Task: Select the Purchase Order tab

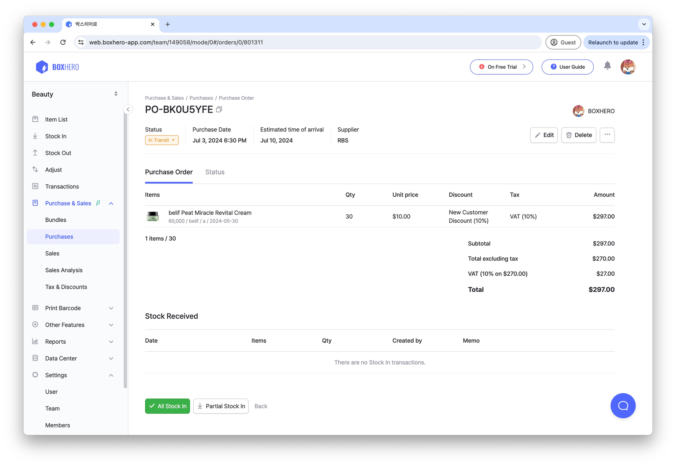Action: 168,172
